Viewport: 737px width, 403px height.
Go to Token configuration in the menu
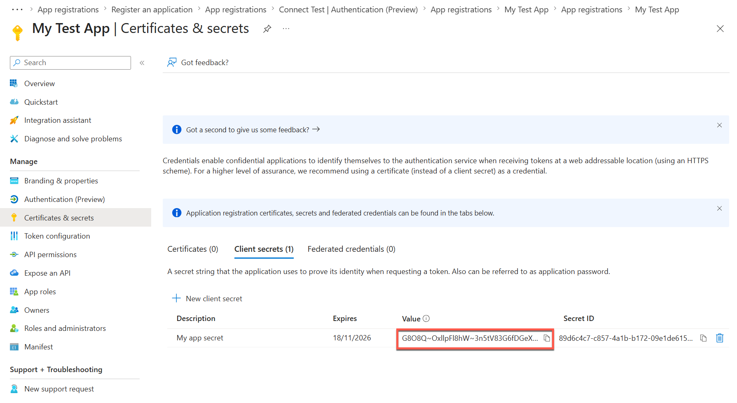click(57, 236)
